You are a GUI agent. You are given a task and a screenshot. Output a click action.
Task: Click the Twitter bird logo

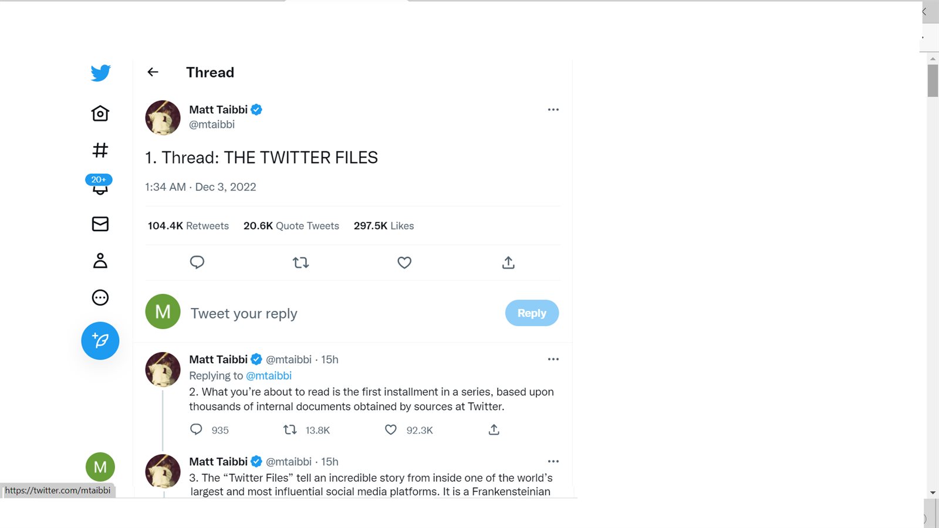pyautogui.click(x=100, y=73)
